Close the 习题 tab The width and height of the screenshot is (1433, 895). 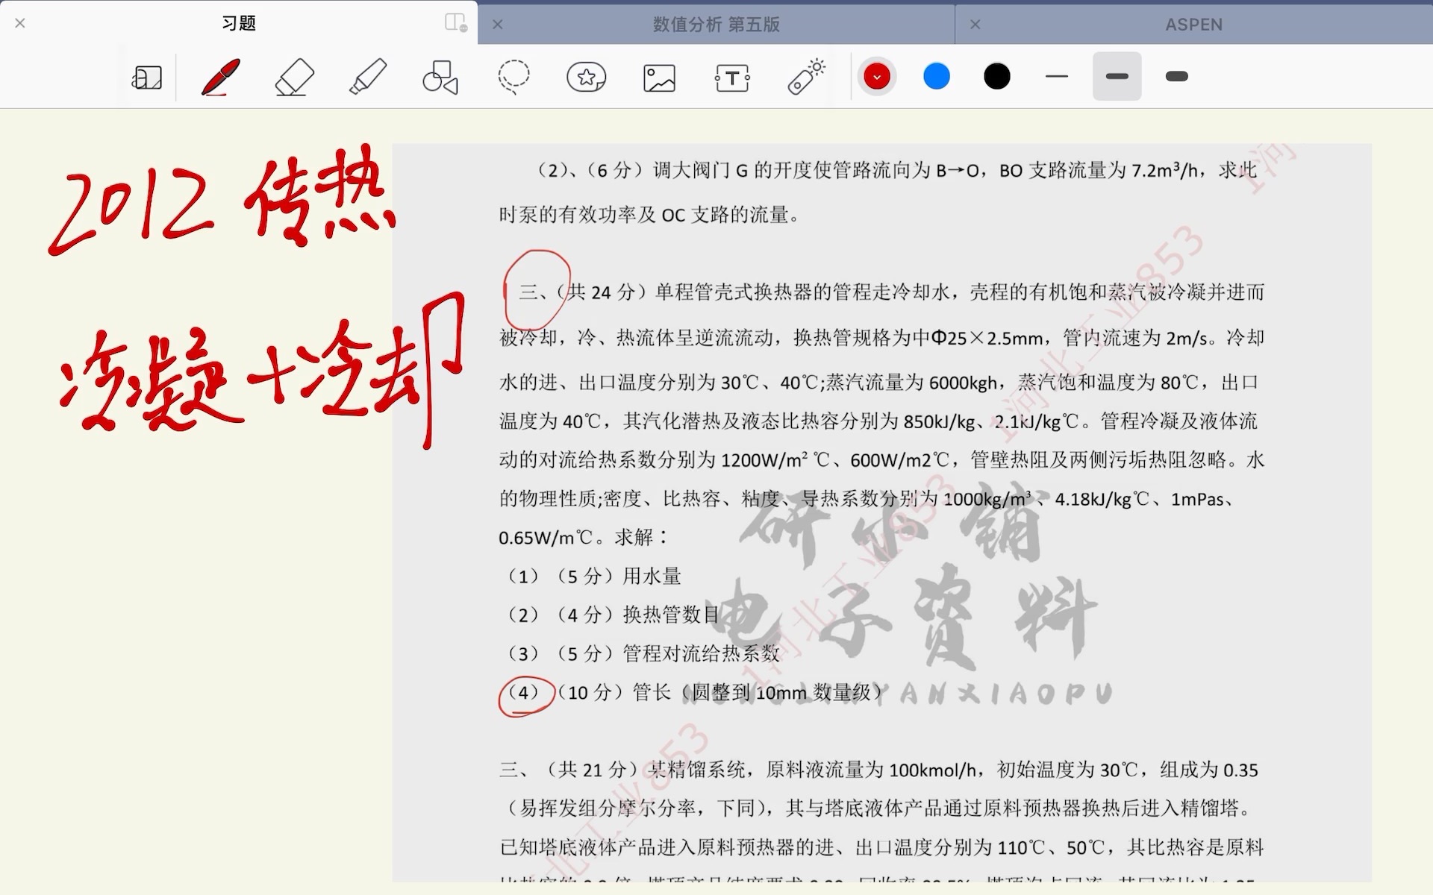coord(20,23)
